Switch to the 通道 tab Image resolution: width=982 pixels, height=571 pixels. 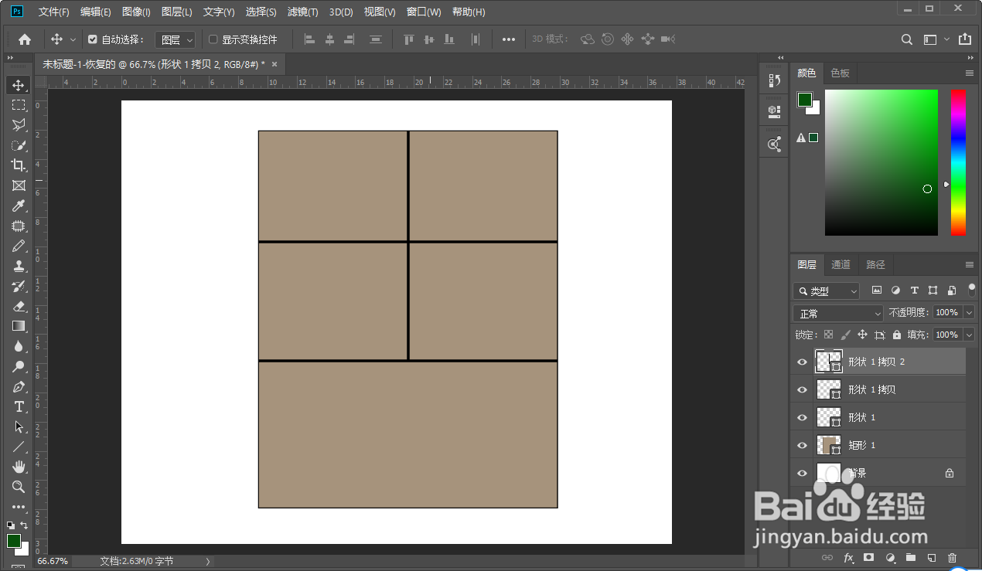[840, 264]
